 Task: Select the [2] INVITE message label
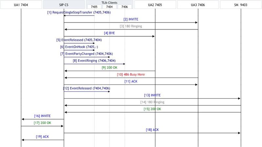point(131,19)
